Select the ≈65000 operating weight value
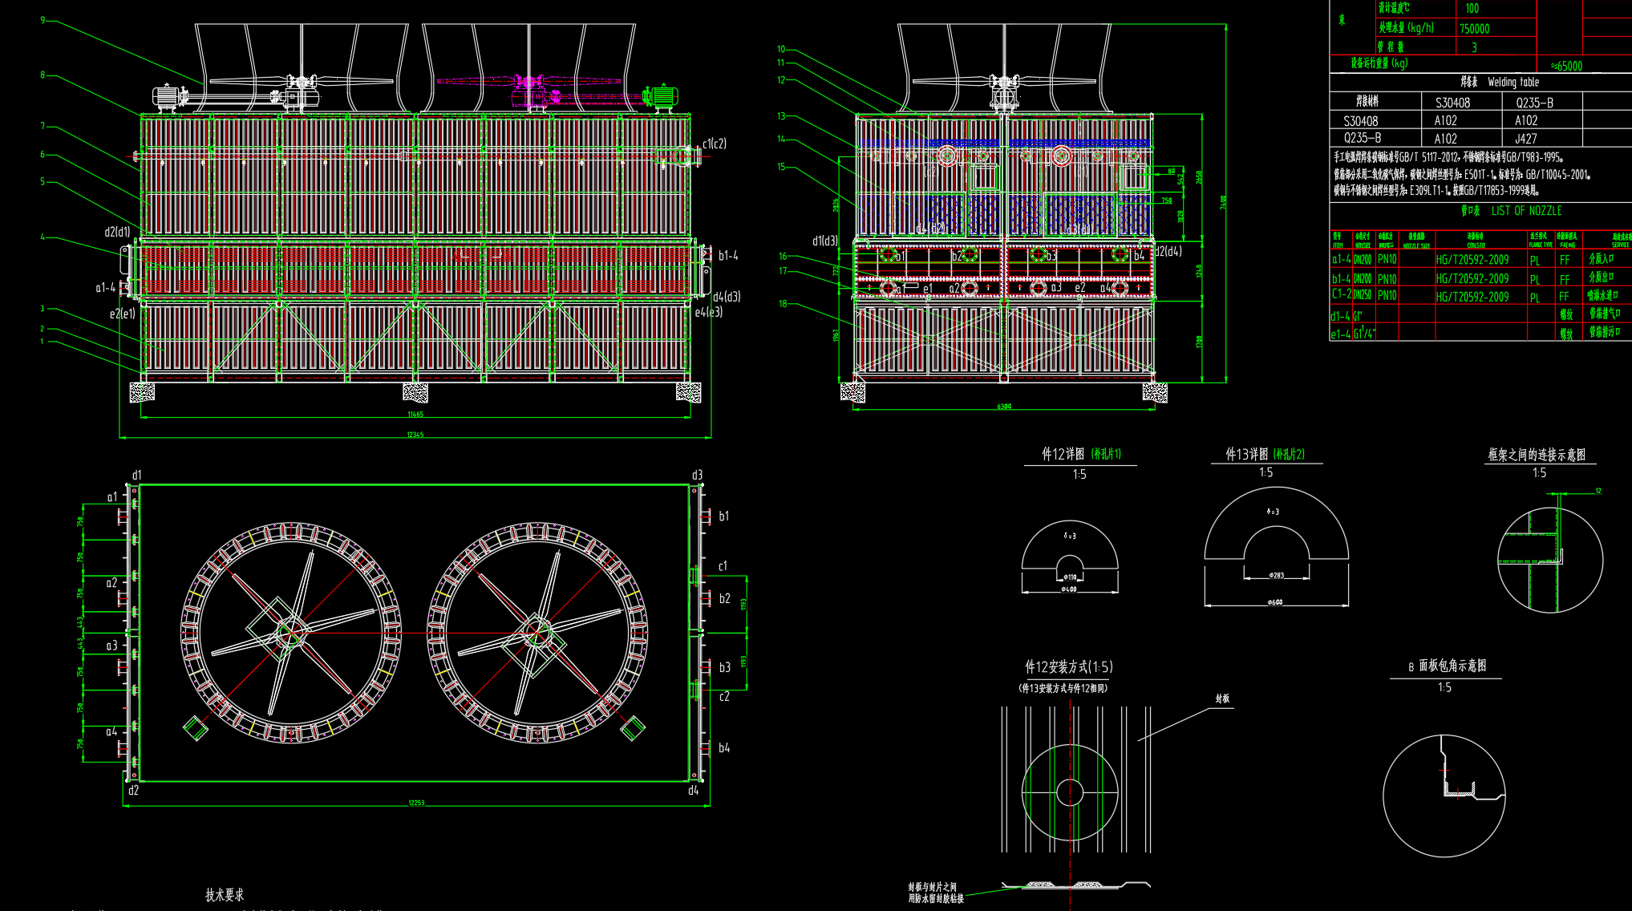This screenshot has width=1632, height=911. click(1566, 66)
